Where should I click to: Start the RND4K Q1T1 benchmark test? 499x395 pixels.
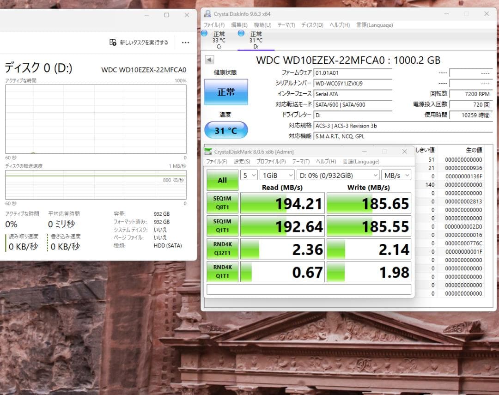[x=222, y=272]
